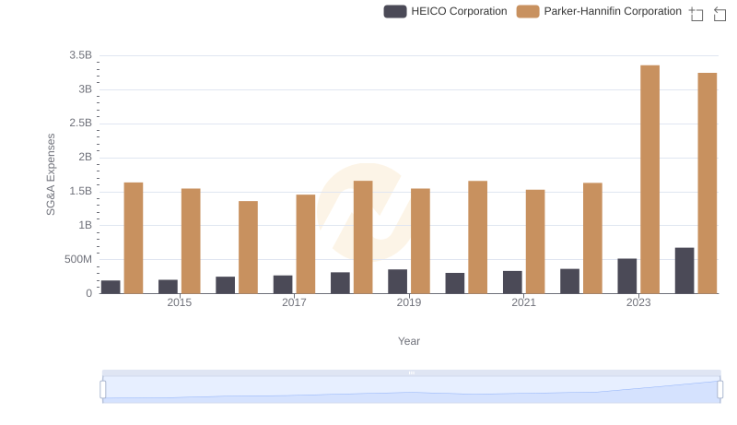This screenshot has width=737, height=425.
Task: Select Parker-Hannifin bar for 2022
Action: [592, 239]
